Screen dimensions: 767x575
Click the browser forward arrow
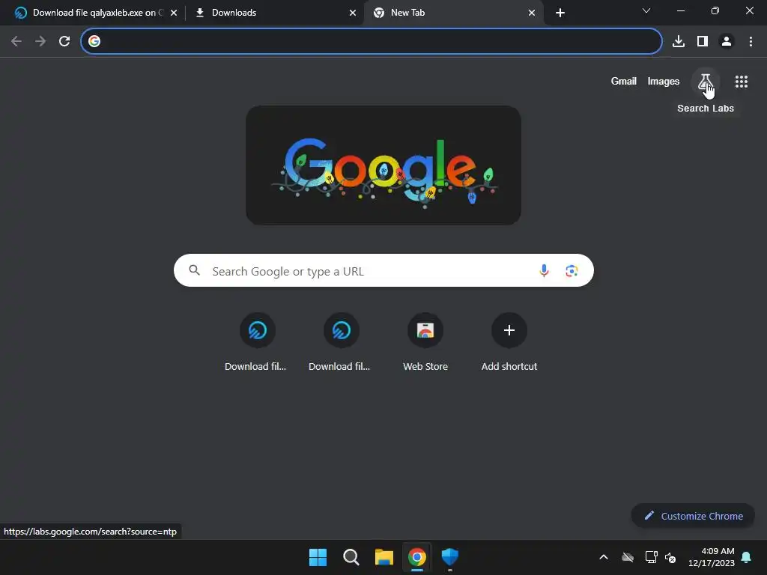click(40, 41)
